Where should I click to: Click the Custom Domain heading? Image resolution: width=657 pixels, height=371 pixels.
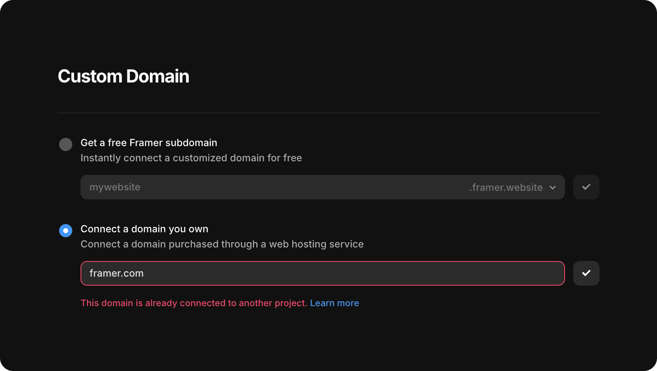123,76
